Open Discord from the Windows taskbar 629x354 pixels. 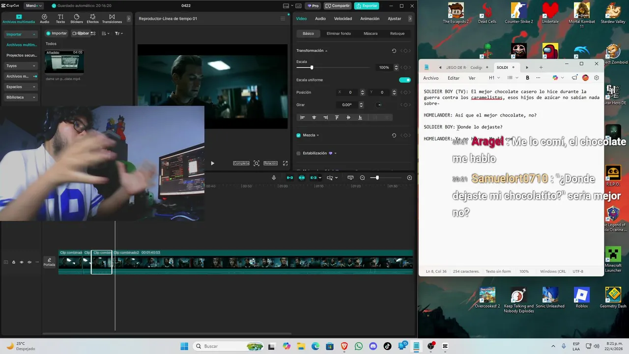(372, 346)
